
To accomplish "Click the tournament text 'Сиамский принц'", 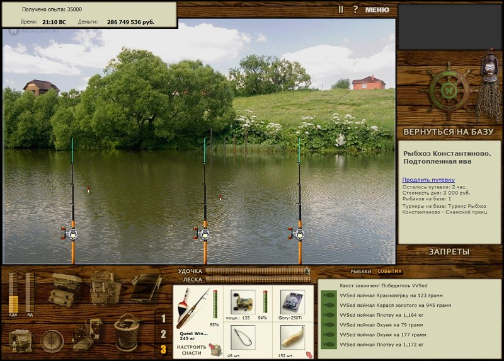I will click(x=467, y=212).
